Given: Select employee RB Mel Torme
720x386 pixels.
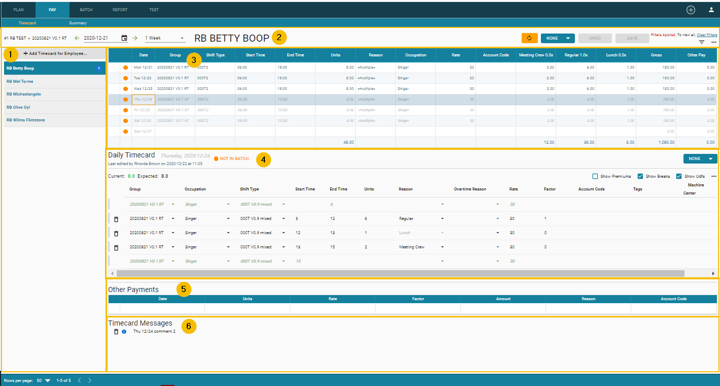Looking at the screenshot, I should 54,81.
